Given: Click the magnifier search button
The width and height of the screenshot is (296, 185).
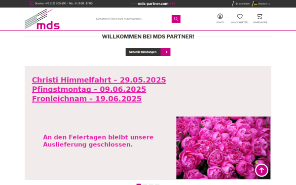Looking at the screenshot, I should click(176, 19).
